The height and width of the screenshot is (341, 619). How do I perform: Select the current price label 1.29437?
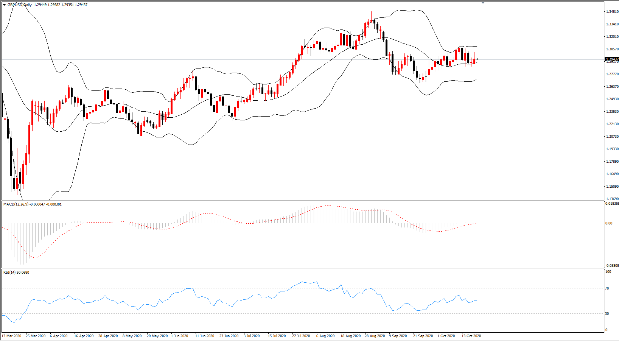612,59
